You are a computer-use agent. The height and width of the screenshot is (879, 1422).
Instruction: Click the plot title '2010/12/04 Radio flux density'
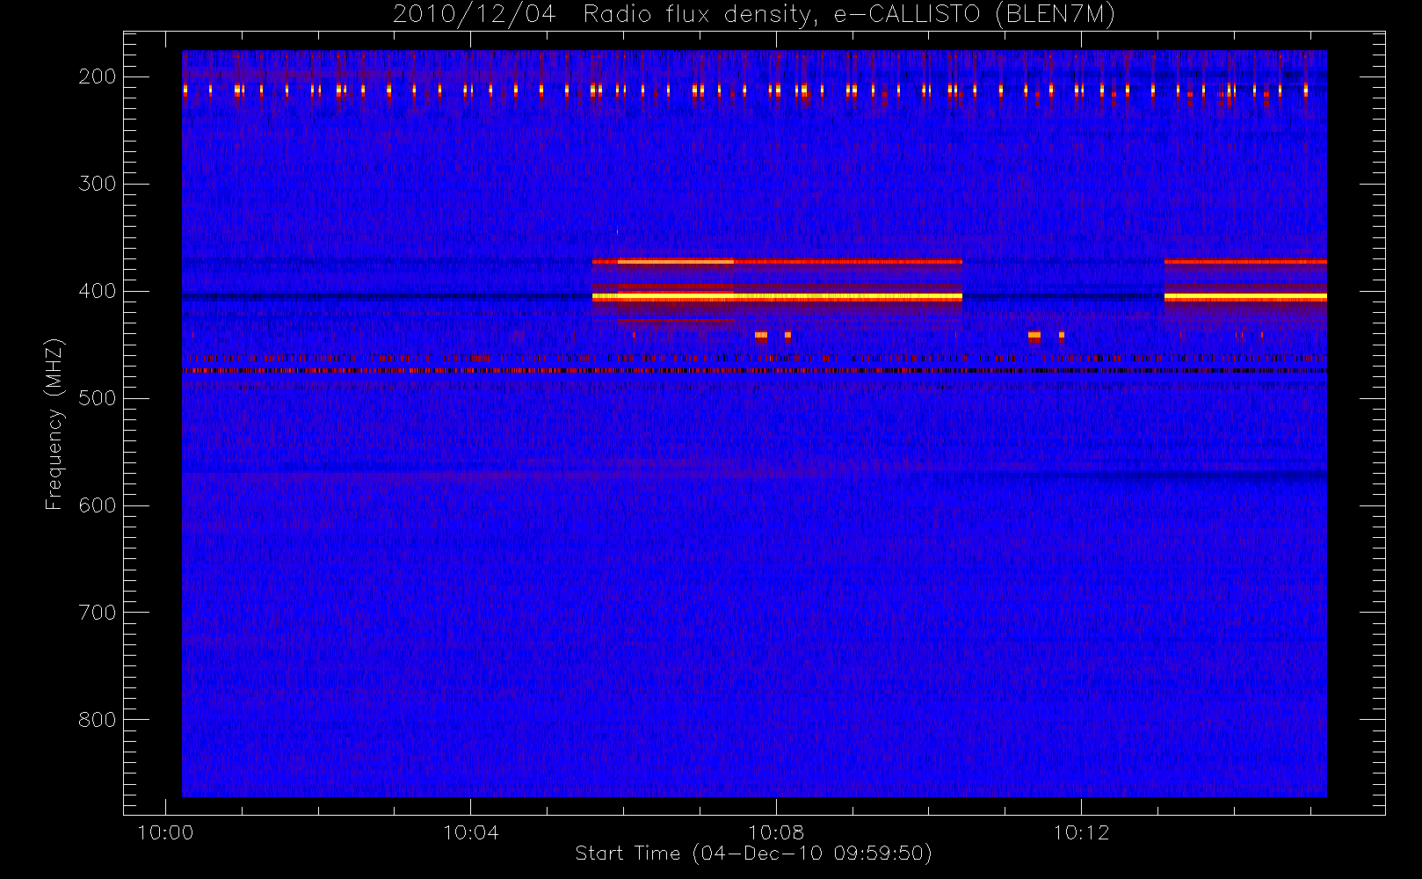(753, 14)
